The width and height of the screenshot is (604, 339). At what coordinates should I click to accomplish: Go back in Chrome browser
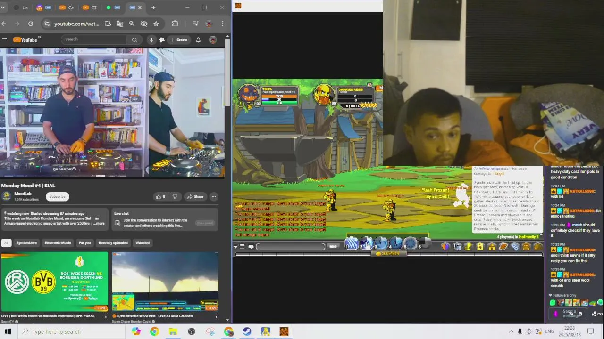pos(4,24)
